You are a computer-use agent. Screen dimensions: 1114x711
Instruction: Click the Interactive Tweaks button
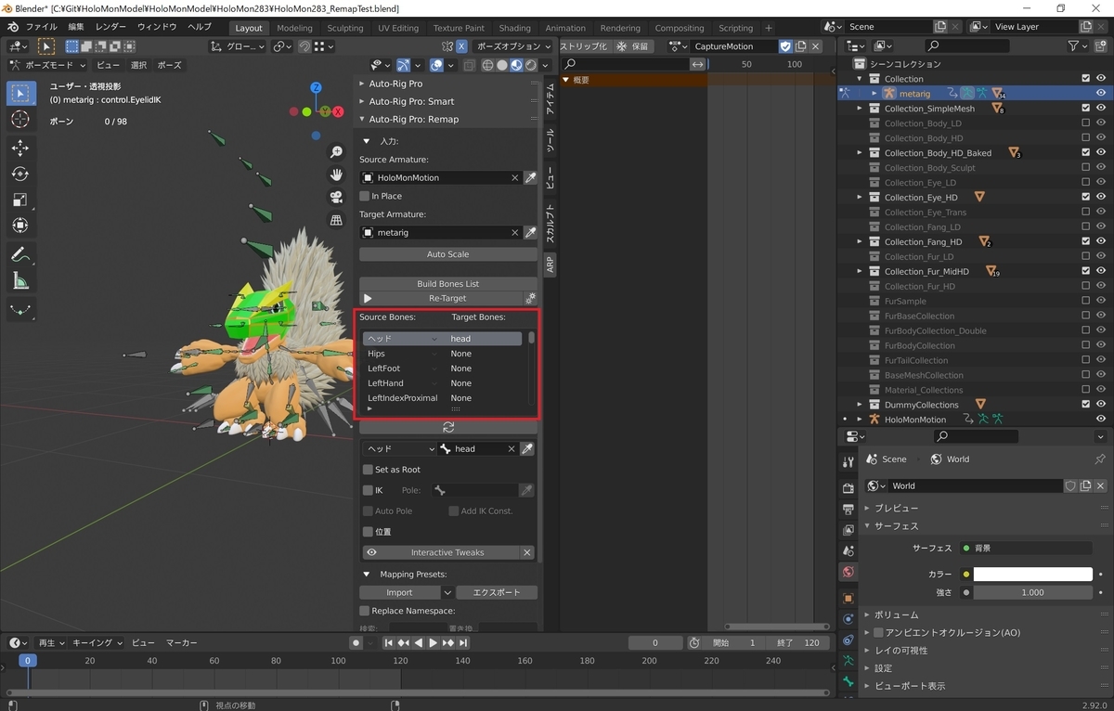tap(448, 552)
